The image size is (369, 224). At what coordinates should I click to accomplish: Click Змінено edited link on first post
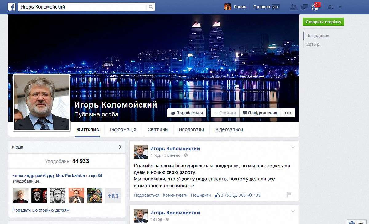click(173, 155)
